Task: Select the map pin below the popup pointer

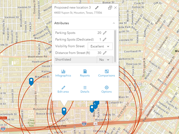Action: coord(64,111)
